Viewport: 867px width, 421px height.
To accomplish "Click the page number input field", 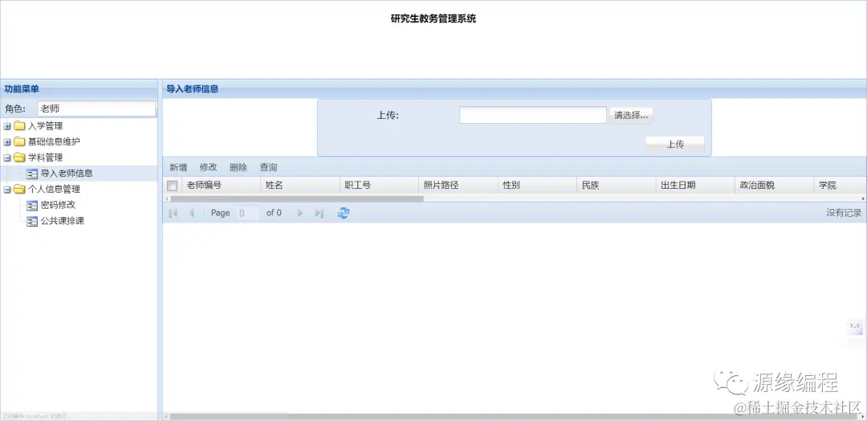I will coord(248,213).
